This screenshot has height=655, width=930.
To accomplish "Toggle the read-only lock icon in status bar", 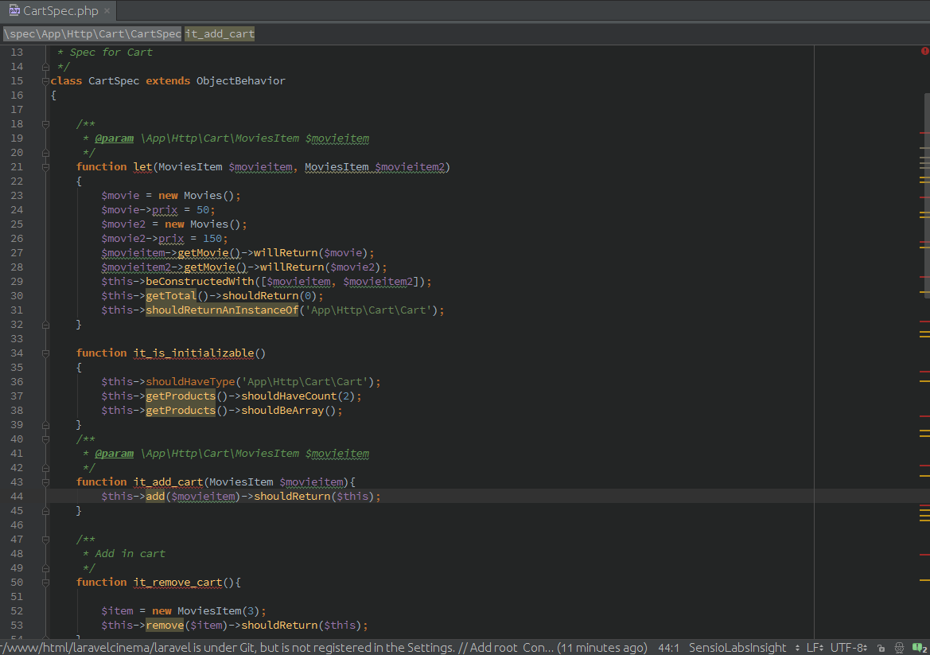I will pos(881,648).
